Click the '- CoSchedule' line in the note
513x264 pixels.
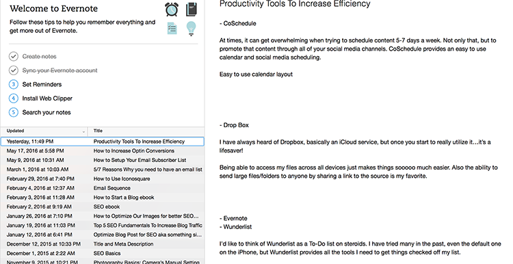tap(238, 23)
